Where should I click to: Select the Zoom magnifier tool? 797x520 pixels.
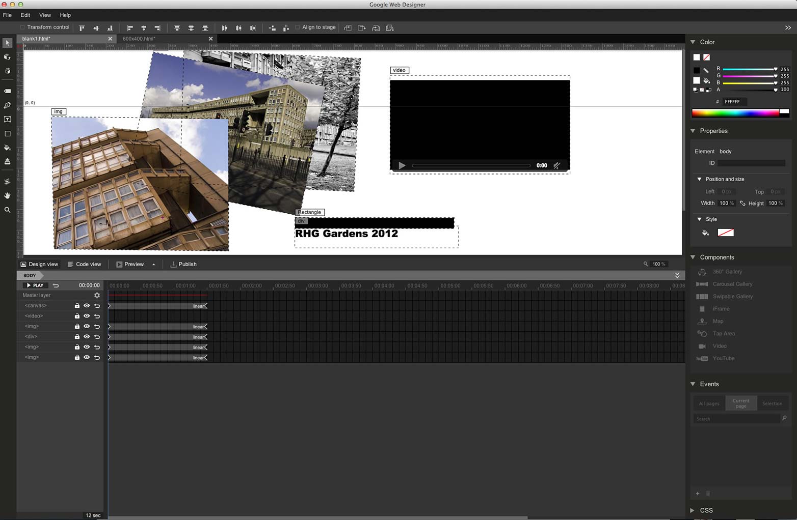[7, 210]
